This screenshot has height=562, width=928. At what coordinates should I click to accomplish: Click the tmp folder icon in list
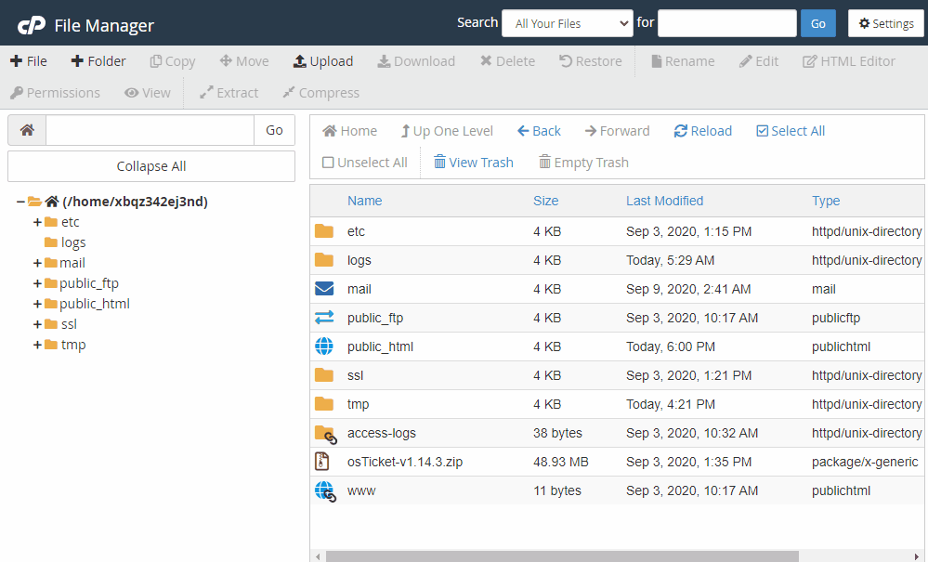[x=324, y=404]
